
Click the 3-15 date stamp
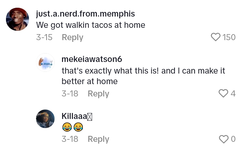[44, 37]
